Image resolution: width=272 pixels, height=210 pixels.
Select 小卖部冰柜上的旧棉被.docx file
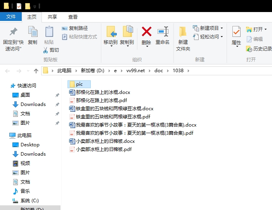[102, 141]
